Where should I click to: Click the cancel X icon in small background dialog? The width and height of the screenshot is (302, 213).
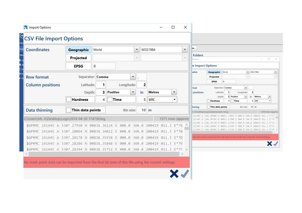[269, 144]
